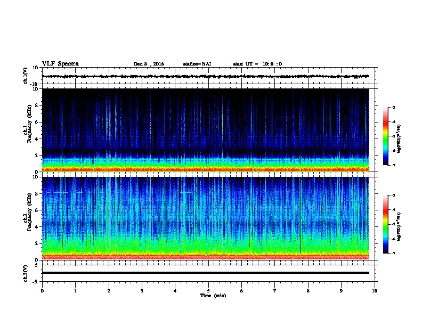Click the ch.1 colorbar log(PSD) unit label

pos(399,138)
